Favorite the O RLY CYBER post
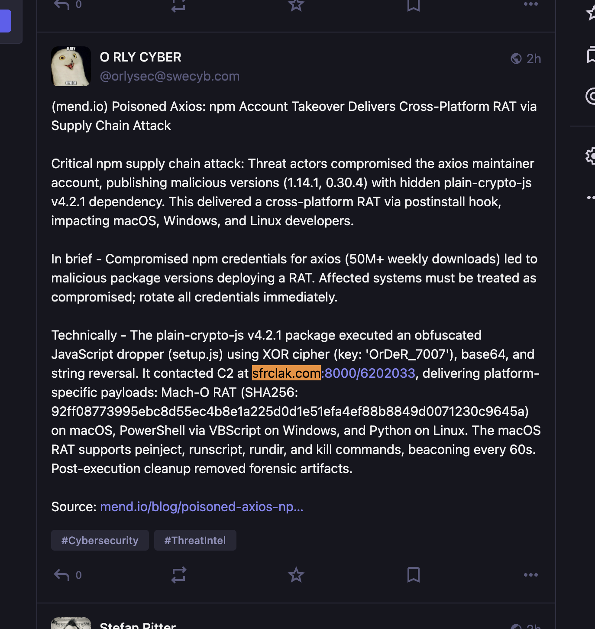Screen dimensions: 595x629 [x=296, y=575]
